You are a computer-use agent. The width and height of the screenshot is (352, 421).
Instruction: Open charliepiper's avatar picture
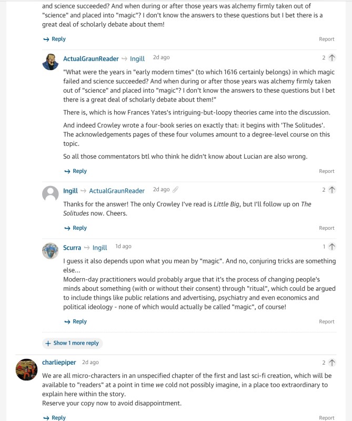click(x=26, y=370)
